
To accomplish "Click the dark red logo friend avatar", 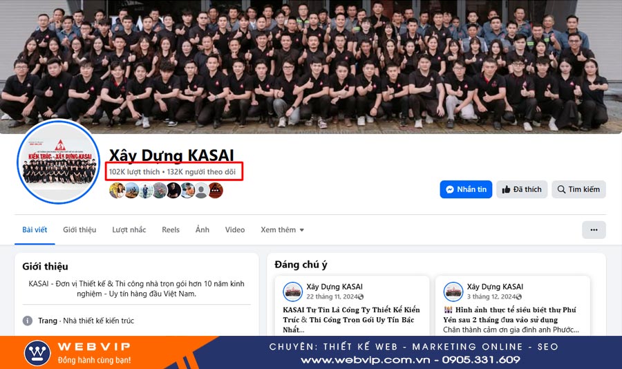I will tap(216, 191).
